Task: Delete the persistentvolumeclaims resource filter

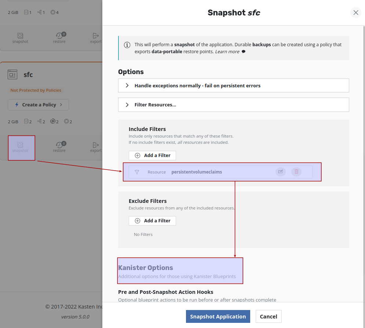Action: [296, 172]
